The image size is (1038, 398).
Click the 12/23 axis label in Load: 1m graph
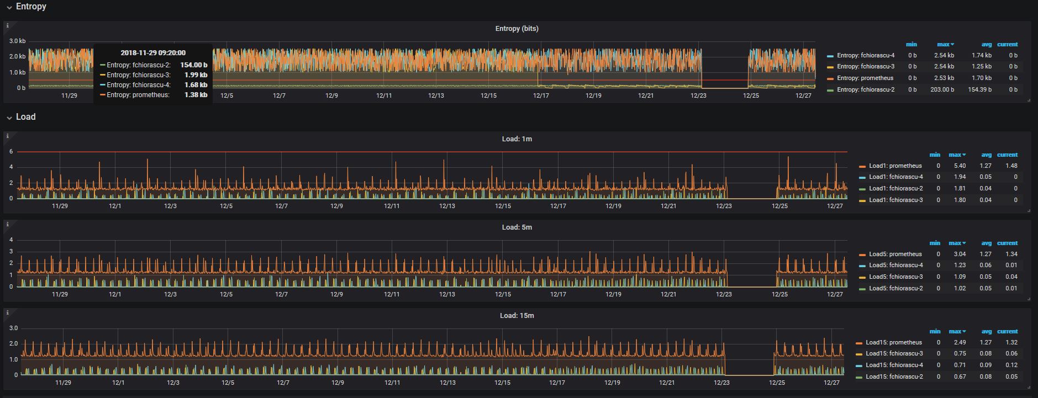click(724, 206)
